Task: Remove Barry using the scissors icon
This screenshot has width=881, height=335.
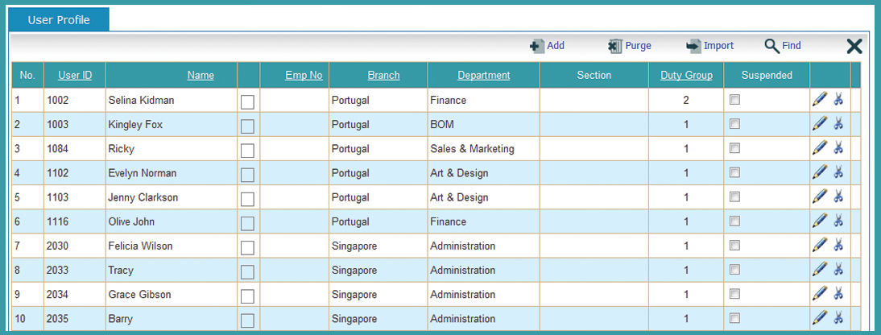Action: pos(838,317)
